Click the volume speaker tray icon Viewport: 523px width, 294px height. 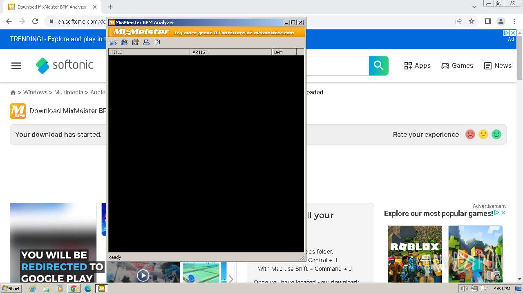point(464,289)
